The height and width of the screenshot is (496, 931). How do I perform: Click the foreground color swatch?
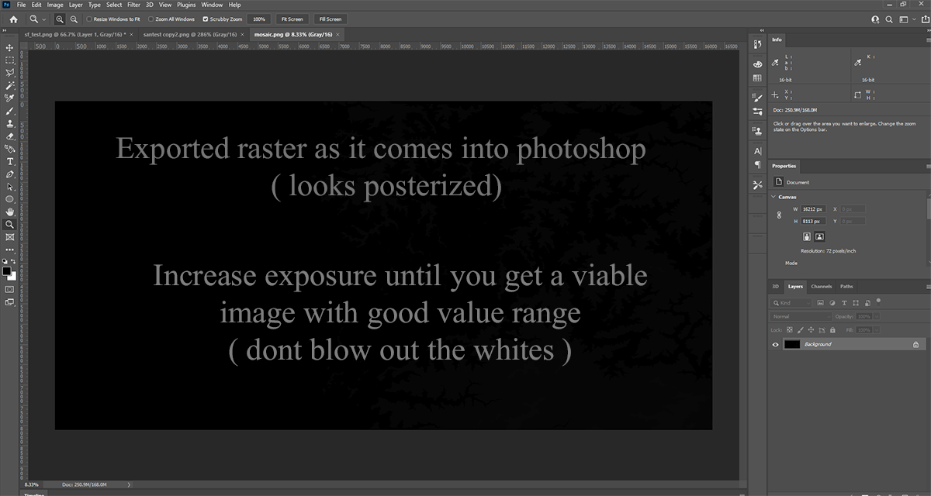click(7, 271)
